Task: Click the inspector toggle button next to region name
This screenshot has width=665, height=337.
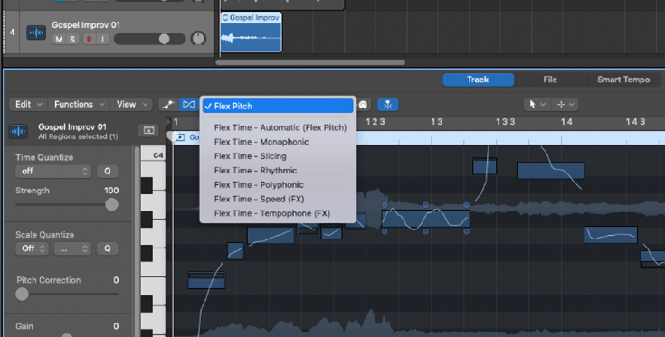Action: coord(148,130)
